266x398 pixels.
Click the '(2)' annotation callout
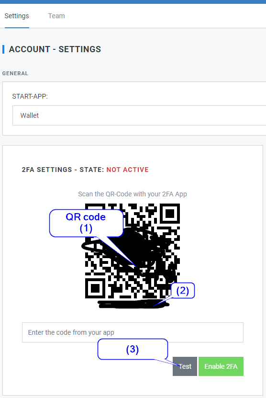183,290
